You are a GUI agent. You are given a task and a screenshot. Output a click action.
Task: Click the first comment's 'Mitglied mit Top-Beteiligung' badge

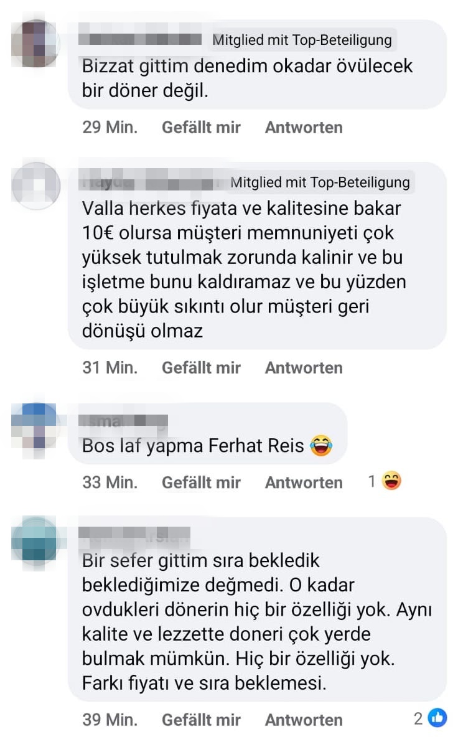[302, 40]
